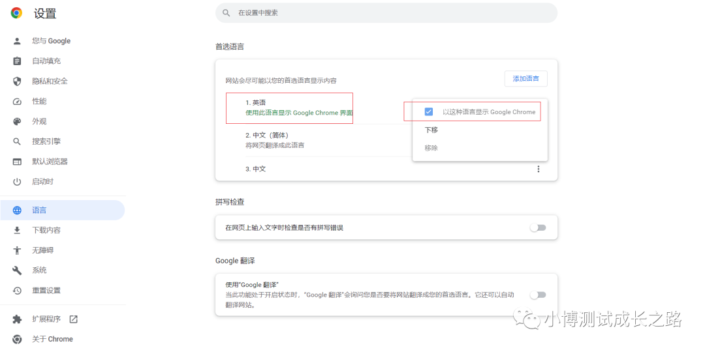The image size is (705, 350).
Task: Click the accessibility figure icon for 无障碍
Action: pyautogui.click(x=17, y=250)
